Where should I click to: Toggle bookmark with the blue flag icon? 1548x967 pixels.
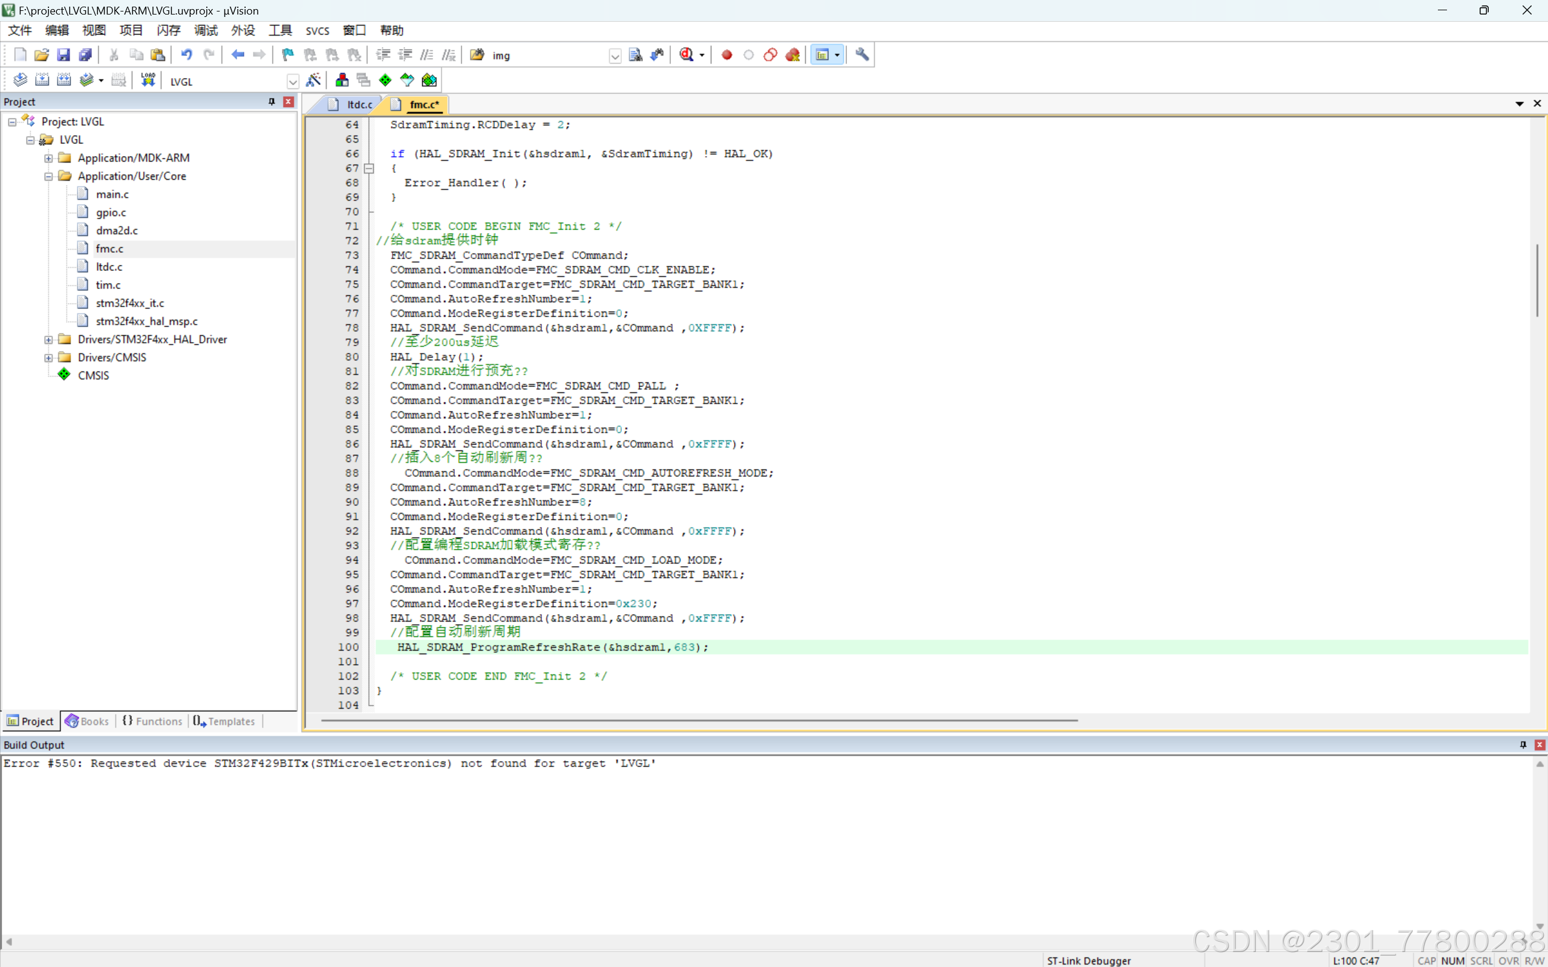tap(288, 55)
